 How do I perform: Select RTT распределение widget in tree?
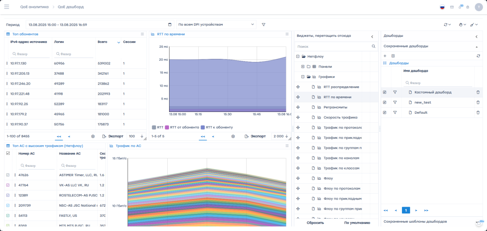(341, 87)
